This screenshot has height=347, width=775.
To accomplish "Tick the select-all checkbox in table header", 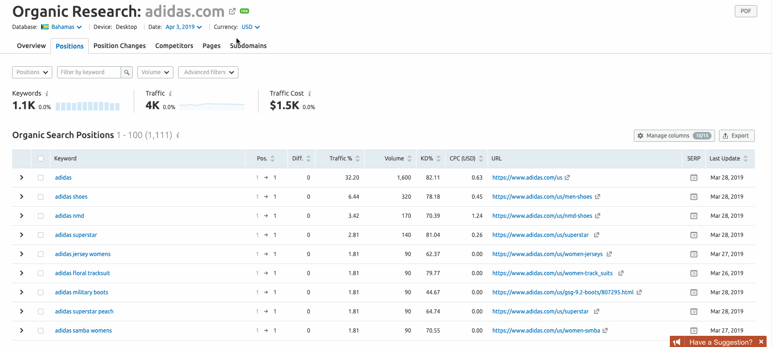I will 41,159.
